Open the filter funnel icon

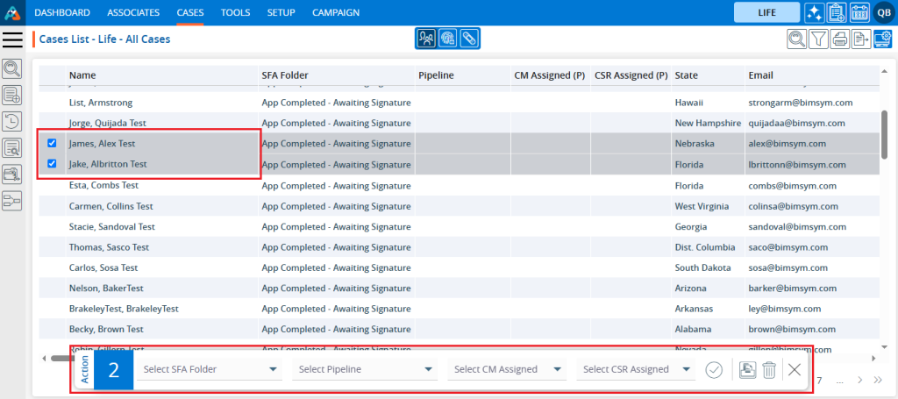818,39
